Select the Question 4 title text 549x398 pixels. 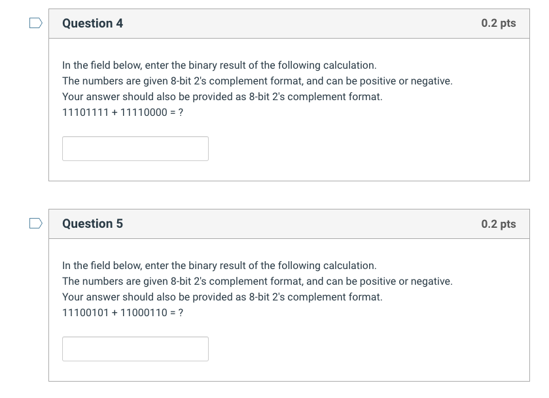coord(92,23)
